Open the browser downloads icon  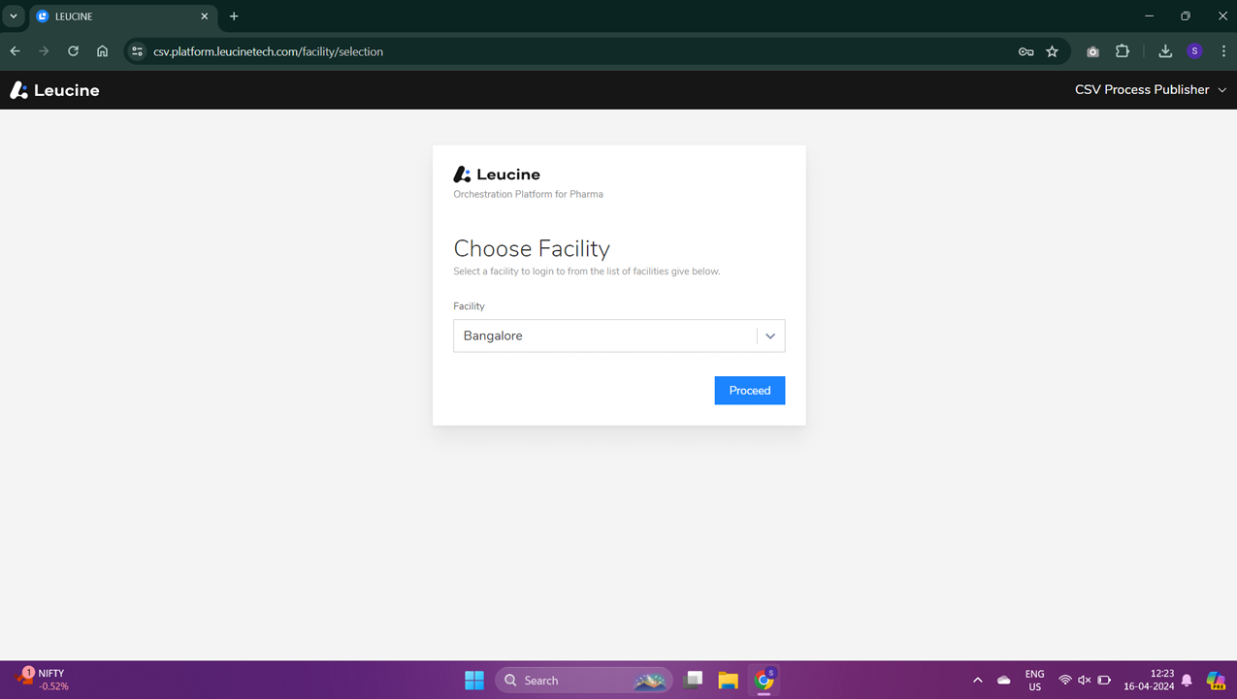(x=1165, y=51)
